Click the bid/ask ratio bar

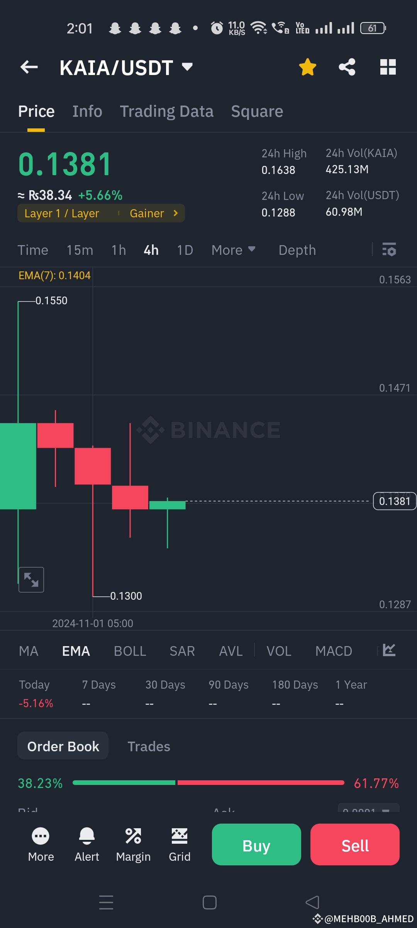click(208, 783)
